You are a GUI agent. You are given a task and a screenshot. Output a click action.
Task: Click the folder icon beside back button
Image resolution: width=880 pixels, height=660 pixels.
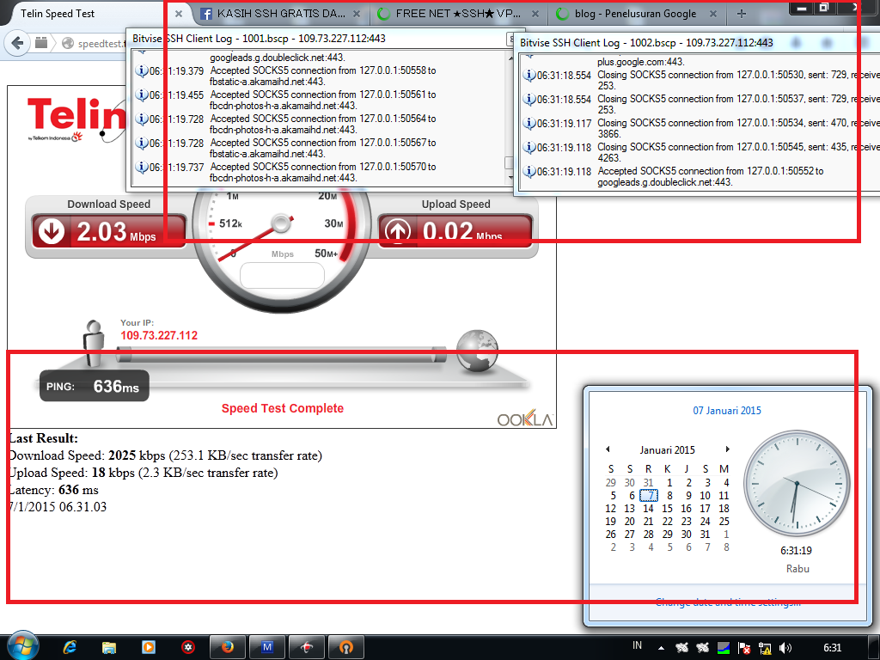[x=41, y=43]
